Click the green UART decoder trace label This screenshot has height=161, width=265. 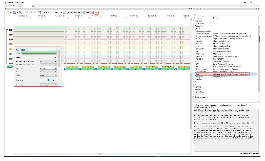point(10,67)
